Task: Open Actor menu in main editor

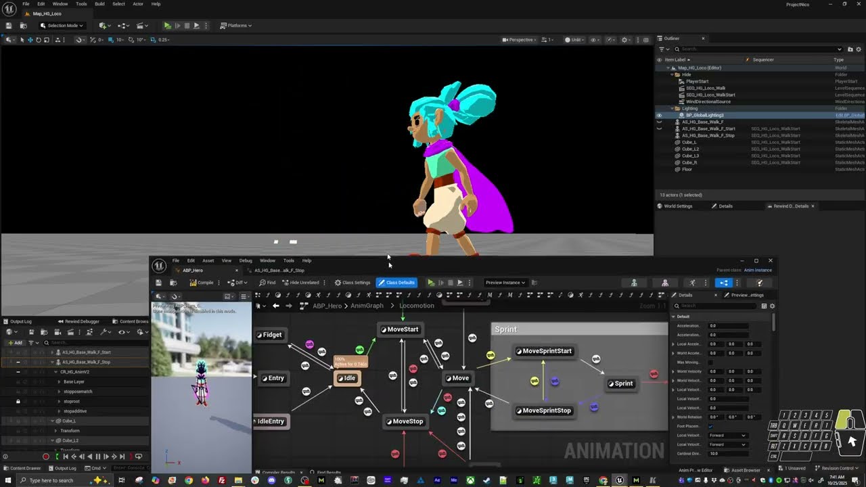Action: click(138, 4)
